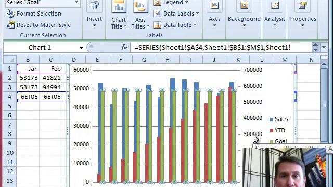Click the Insert icon

(x=94, y=5)
